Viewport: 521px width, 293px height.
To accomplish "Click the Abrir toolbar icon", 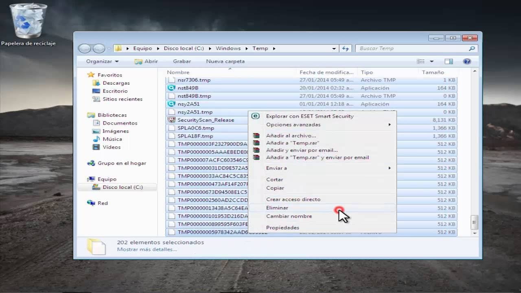I will [138, 61].
